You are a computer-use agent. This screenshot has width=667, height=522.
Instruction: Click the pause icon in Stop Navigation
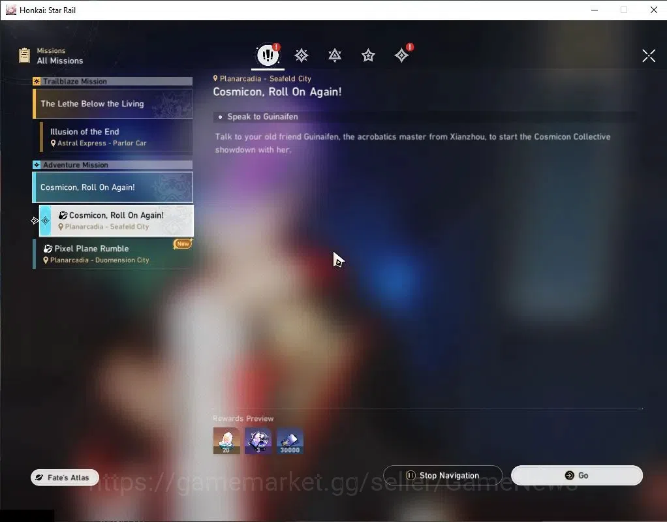(x=411, y=475)
